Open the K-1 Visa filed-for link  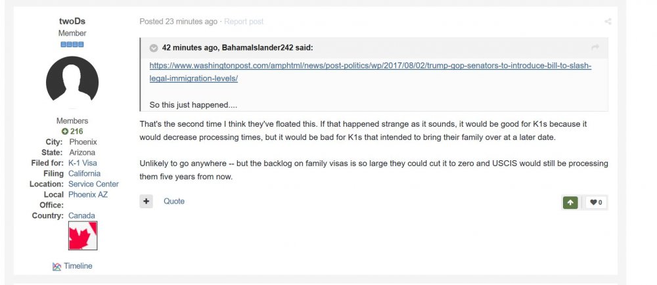pos(83,163)
